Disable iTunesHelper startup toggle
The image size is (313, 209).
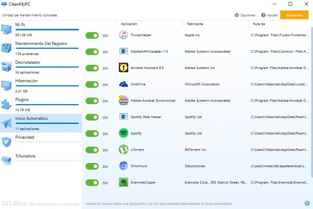point(92,36)
